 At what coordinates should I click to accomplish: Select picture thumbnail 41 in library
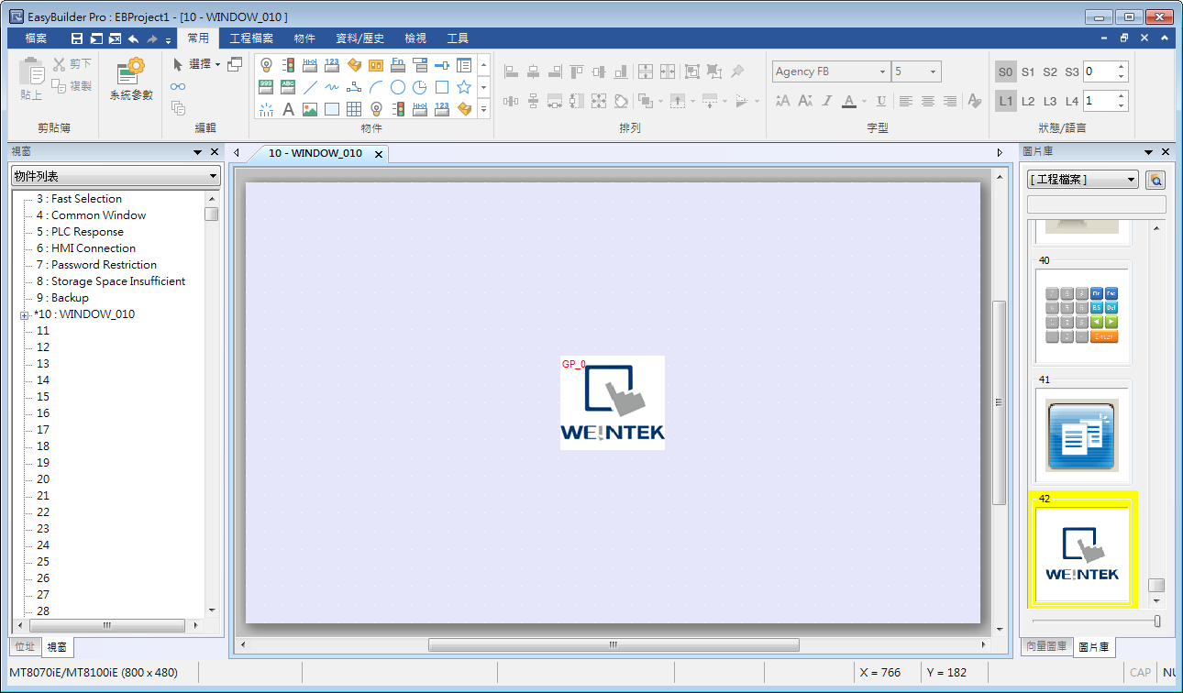[x=1082, y=435]
